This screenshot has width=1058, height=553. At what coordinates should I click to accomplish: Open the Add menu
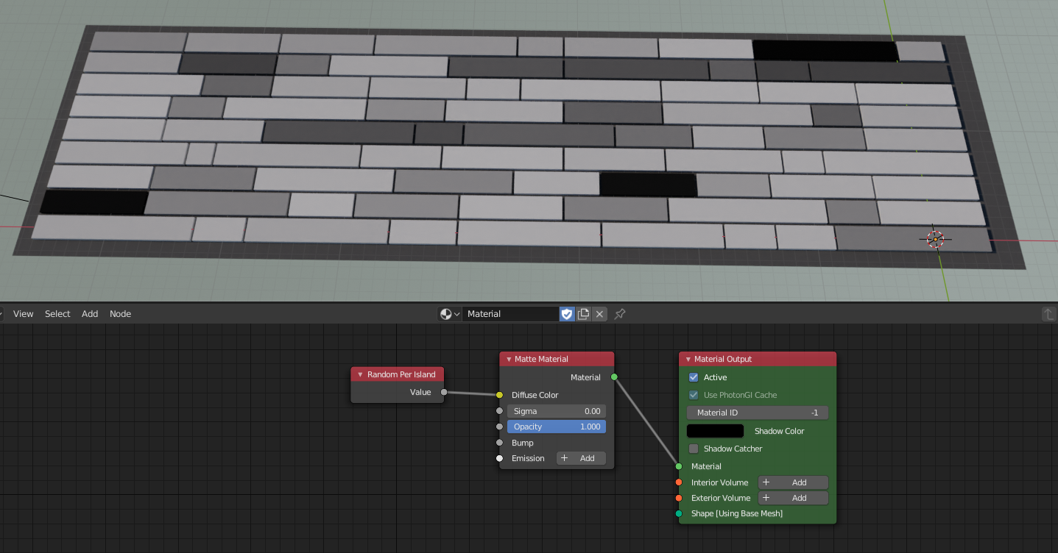click(x=90, y=314)
